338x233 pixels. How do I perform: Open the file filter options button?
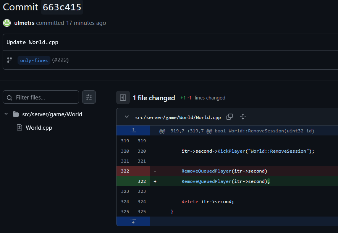coord(89,97)
